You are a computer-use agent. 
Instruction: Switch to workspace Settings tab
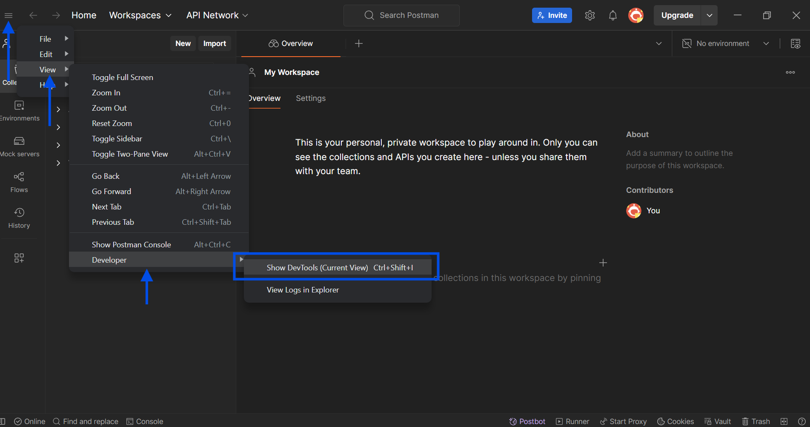pos(311,98)
